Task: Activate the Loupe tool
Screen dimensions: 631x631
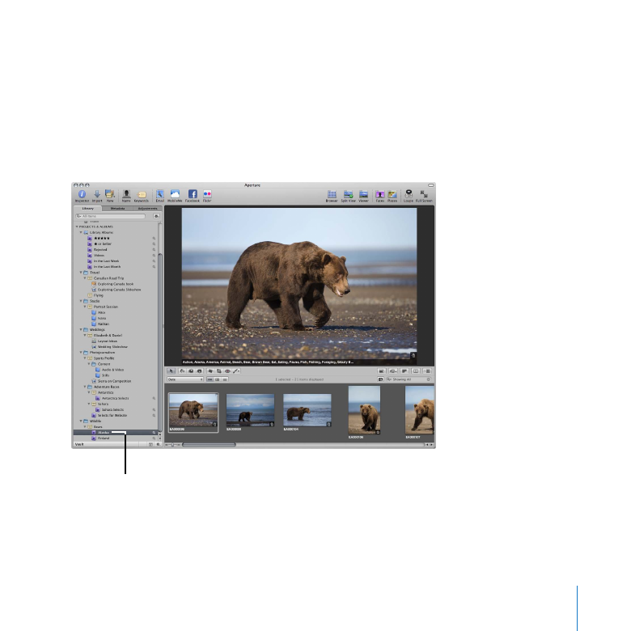Action: 409,194
